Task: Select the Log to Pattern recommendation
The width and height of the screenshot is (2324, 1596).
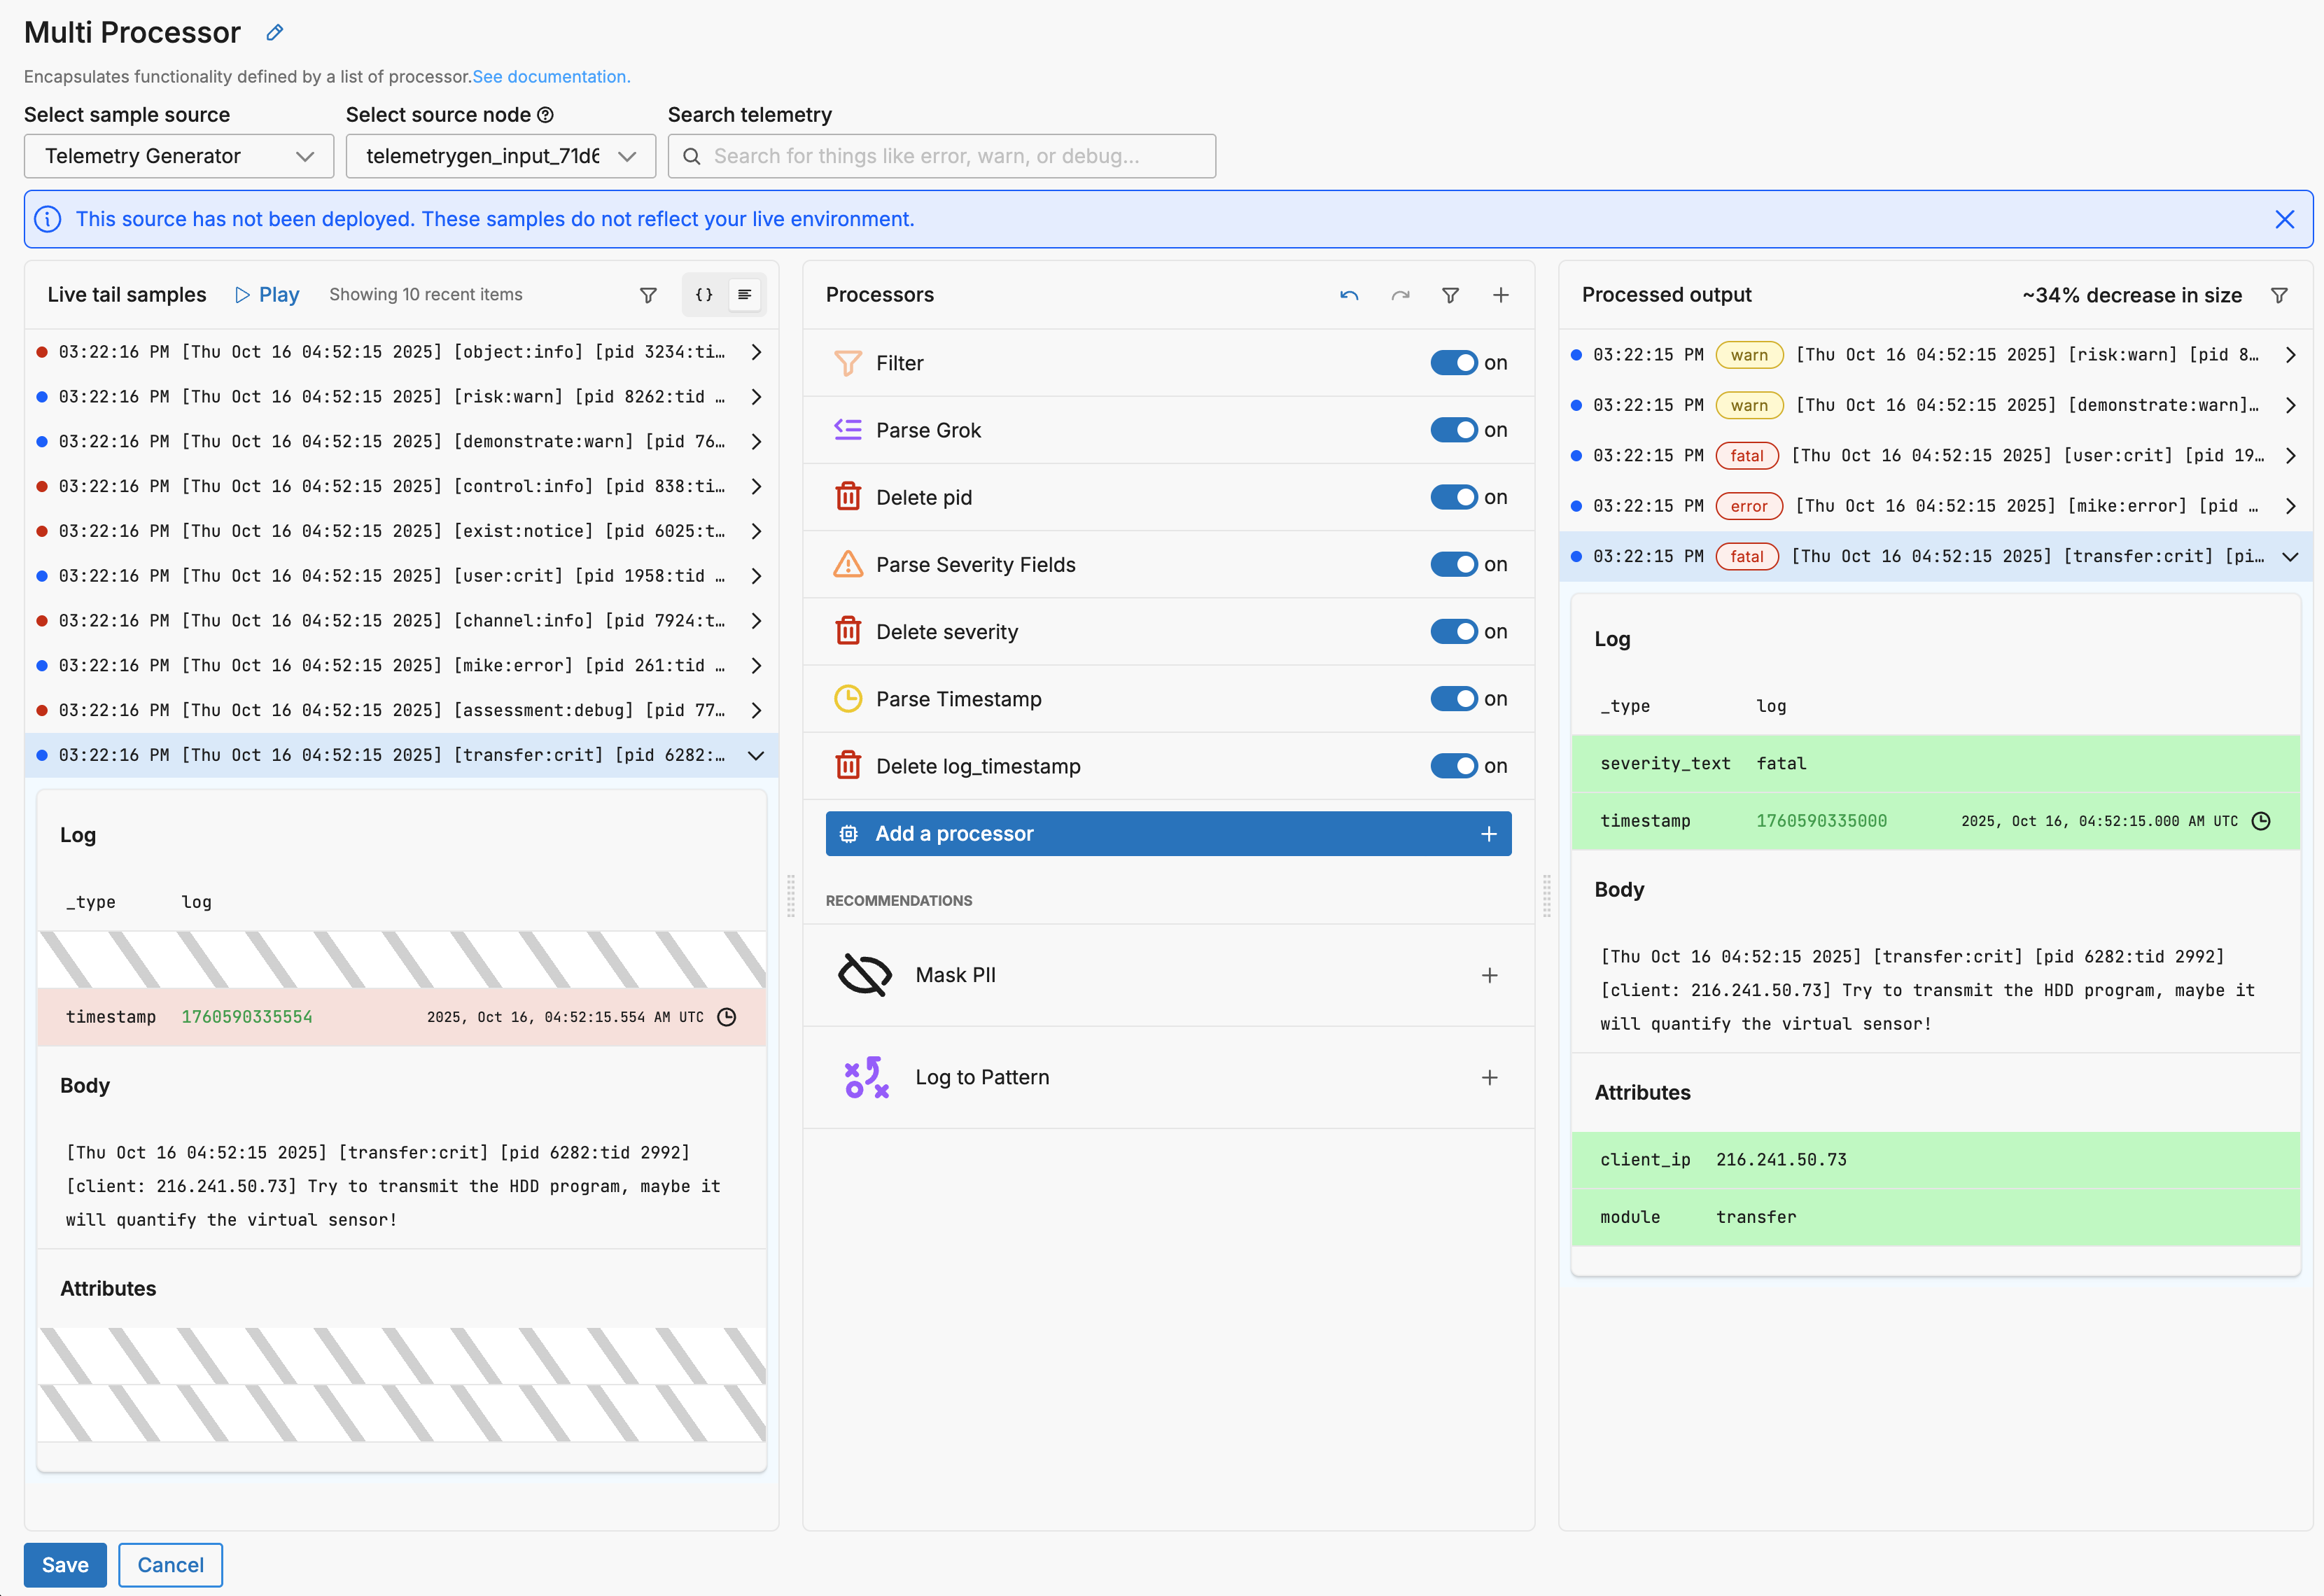Action: click(981, 1077)
